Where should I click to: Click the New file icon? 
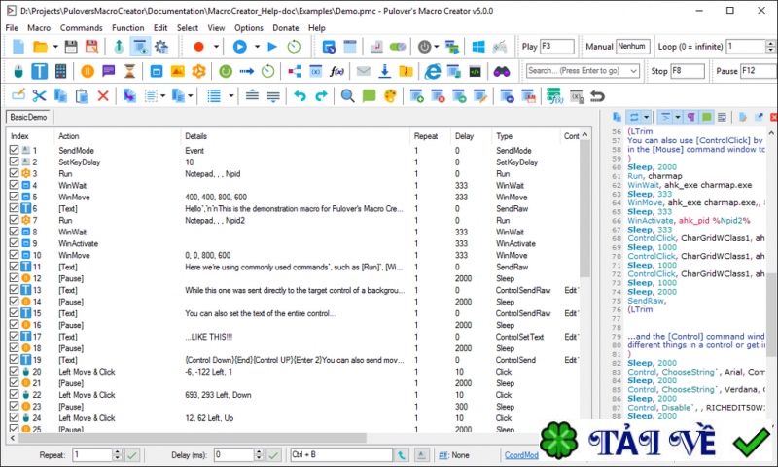click(18, 47)
